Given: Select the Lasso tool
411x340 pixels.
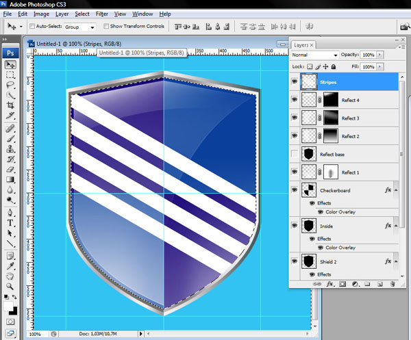Looking at the screenshot, I should tap(10, 85).
